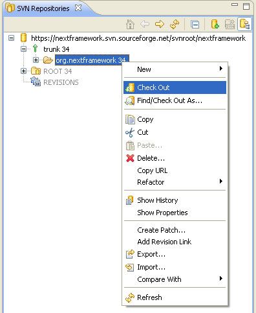The width and height of the screenshot is (256, 313).
Task: Click the Refactor submenu arrow
Action: (221, 181)
